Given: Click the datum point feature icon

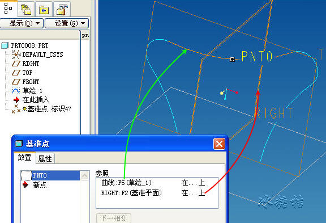Looking at the screenshot, I should [x=16, y=109].
